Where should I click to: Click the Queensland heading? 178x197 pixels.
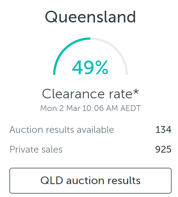pyautogui.click(x=90, y=17)
